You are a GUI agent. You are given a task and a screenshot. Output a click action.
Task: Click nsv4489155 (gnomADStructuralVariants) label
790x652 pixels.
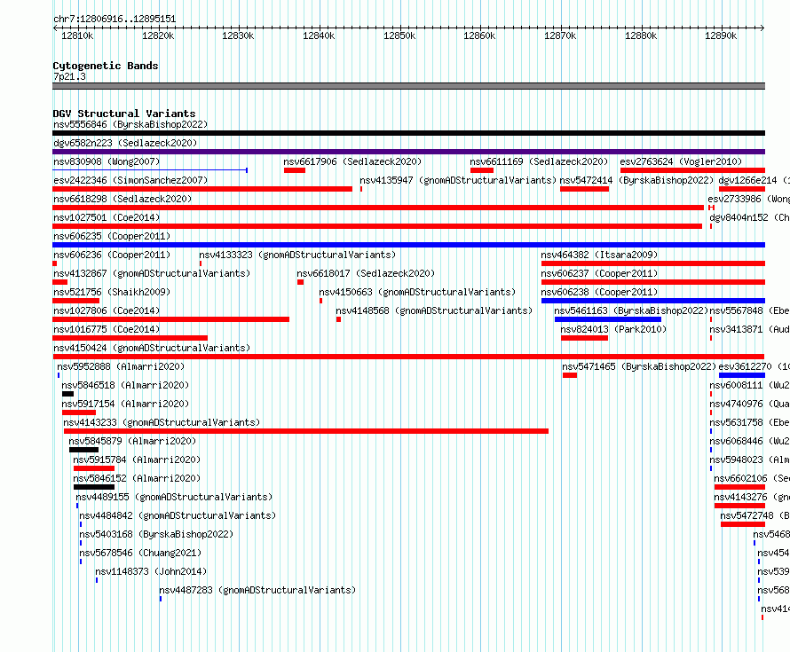pyautogui.click(x=174, y=497)
